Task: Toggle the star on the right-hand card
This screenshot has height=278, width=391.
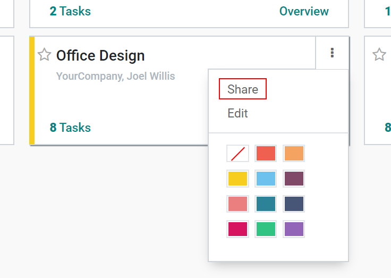Action: pyautogui.click(x=379, y=55)
